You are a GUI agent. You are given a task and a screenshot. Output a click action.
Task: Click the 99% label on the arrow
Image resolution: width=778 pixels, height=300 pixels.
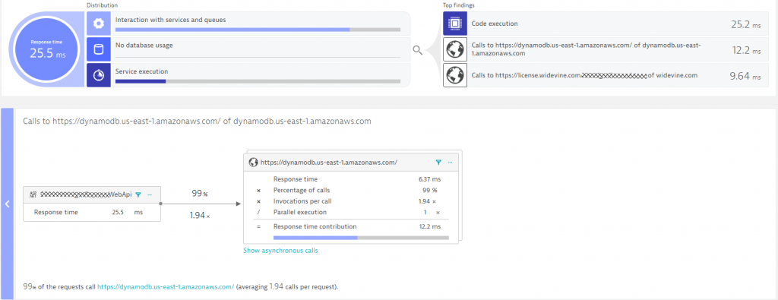[x=200, y=194]
